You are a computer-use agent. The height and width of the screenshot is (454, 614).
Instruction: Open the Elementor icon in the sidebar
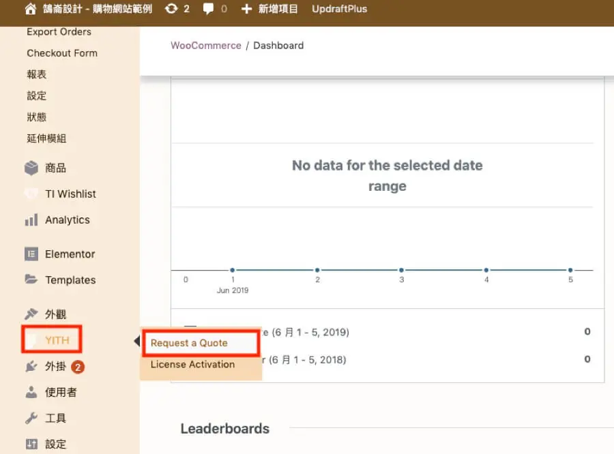[31, 254]
